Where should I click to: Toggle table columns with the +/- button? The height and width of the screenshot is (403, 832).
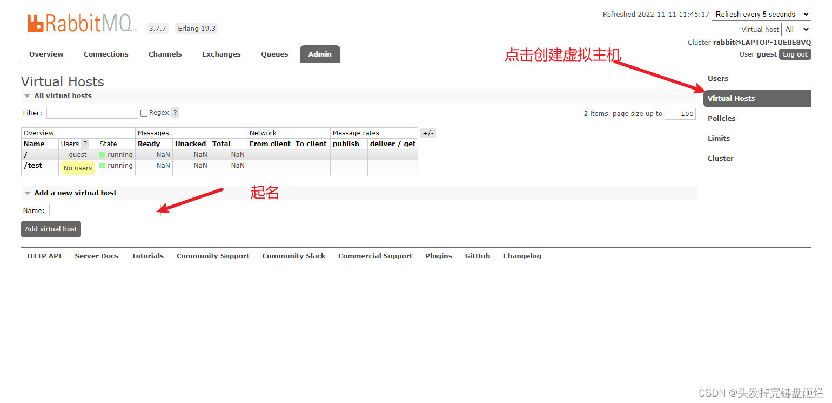[x=428, y=133]
